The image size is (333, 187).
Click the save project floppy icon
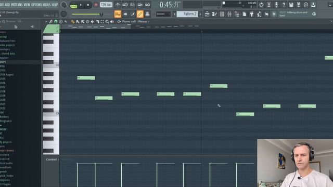click(291, 5)
